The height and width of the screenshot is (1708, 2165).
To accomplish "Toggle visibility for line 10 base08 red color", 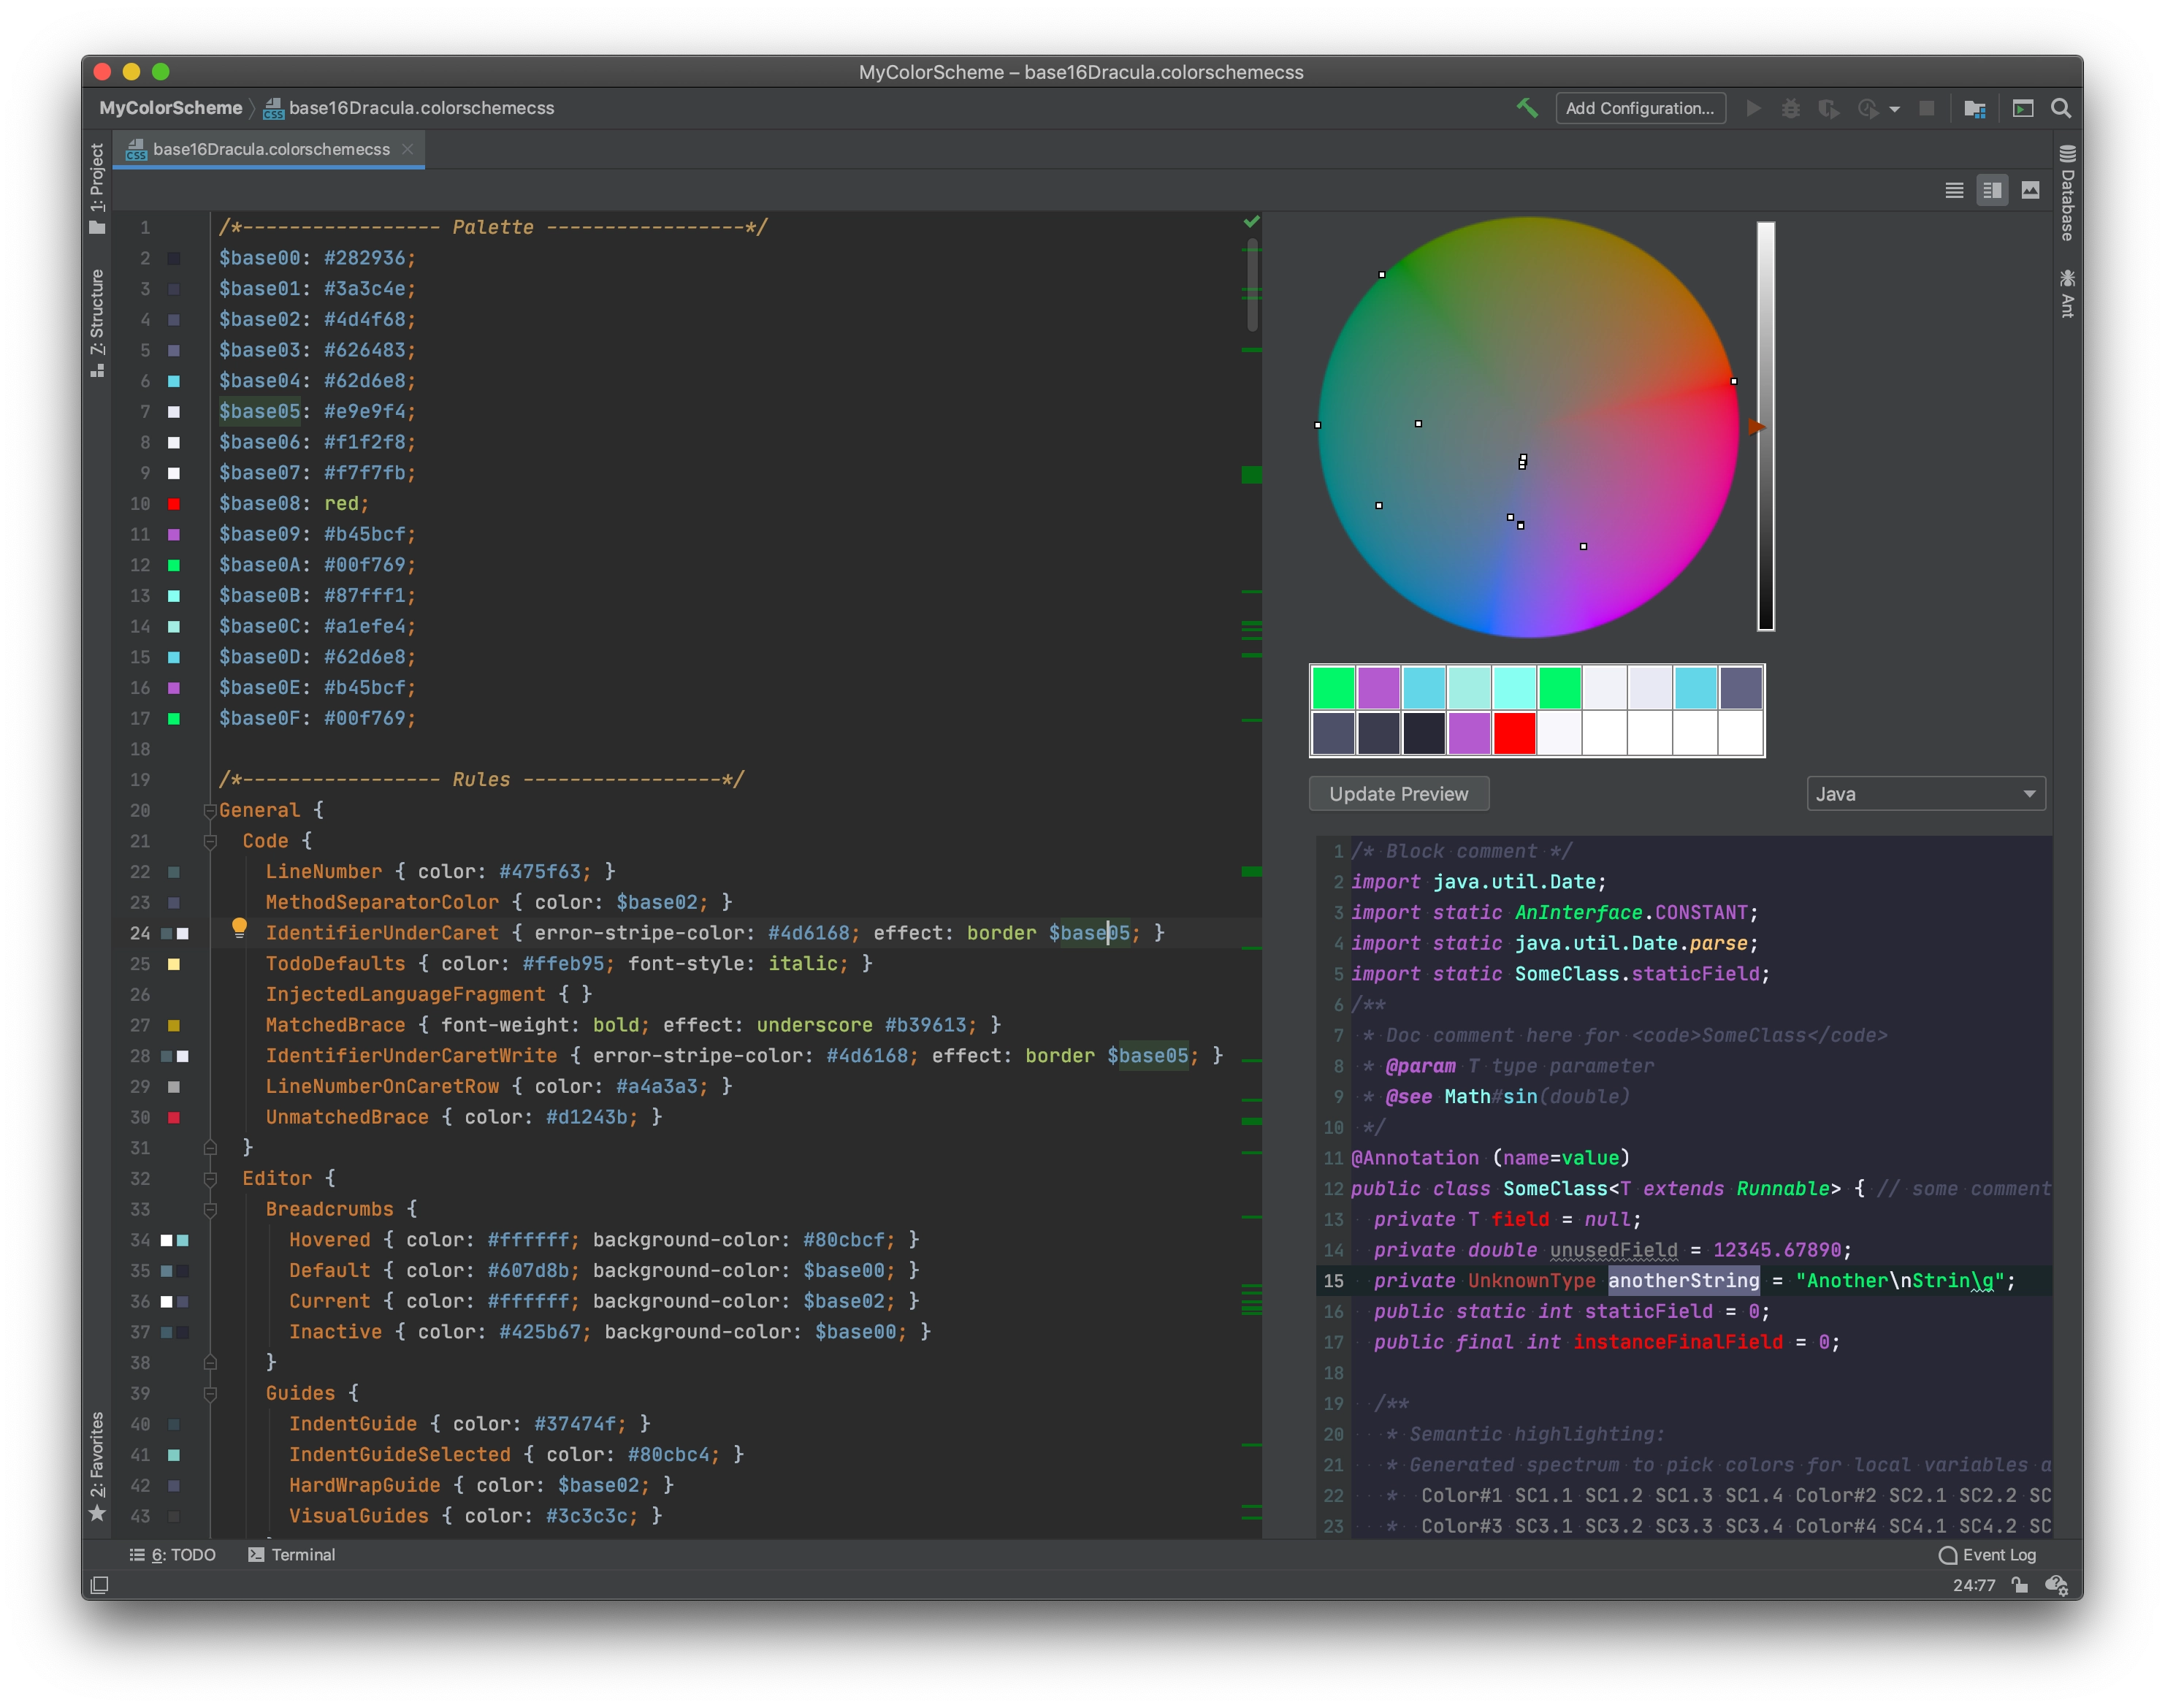I will (x=176, y=503).
